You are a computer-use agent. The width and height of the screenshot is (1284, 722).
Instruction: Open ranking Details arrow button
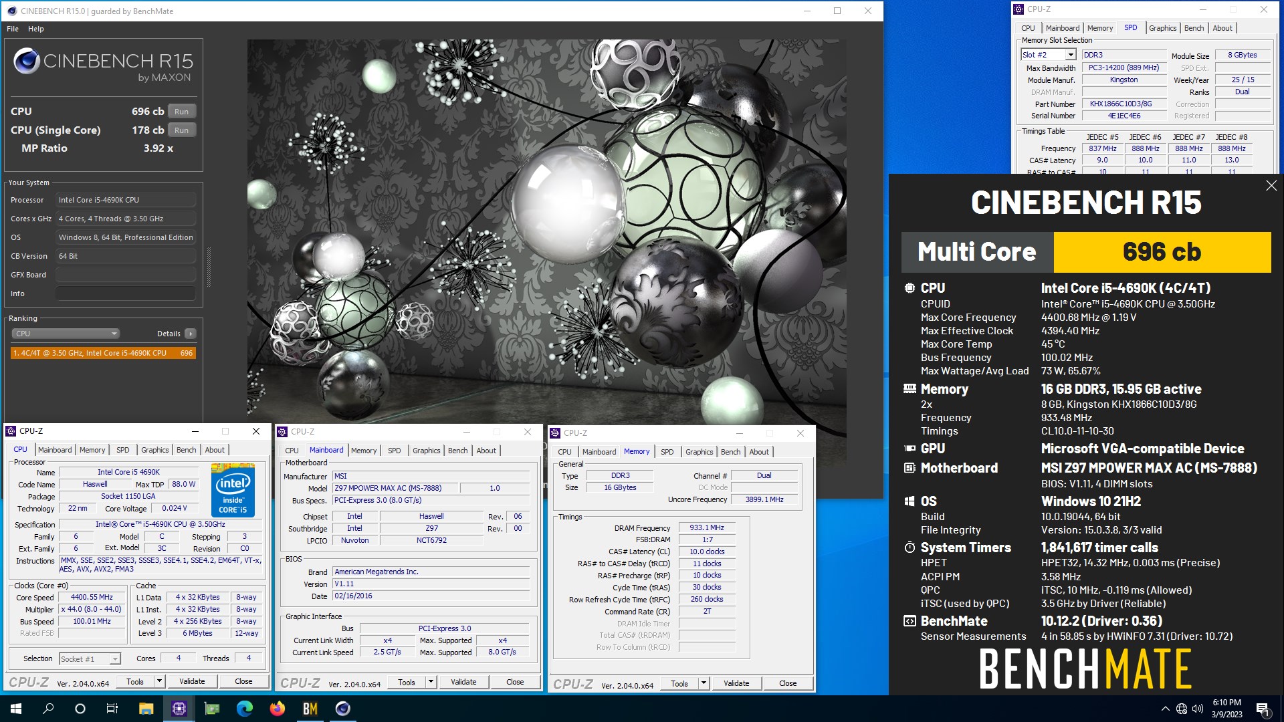click(x=191, y=334)
